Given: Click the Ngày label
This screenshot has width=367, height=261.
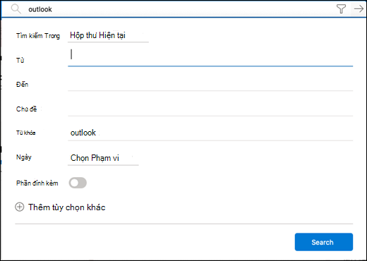Looking at the screenshot, I should [x=24, y=157].
